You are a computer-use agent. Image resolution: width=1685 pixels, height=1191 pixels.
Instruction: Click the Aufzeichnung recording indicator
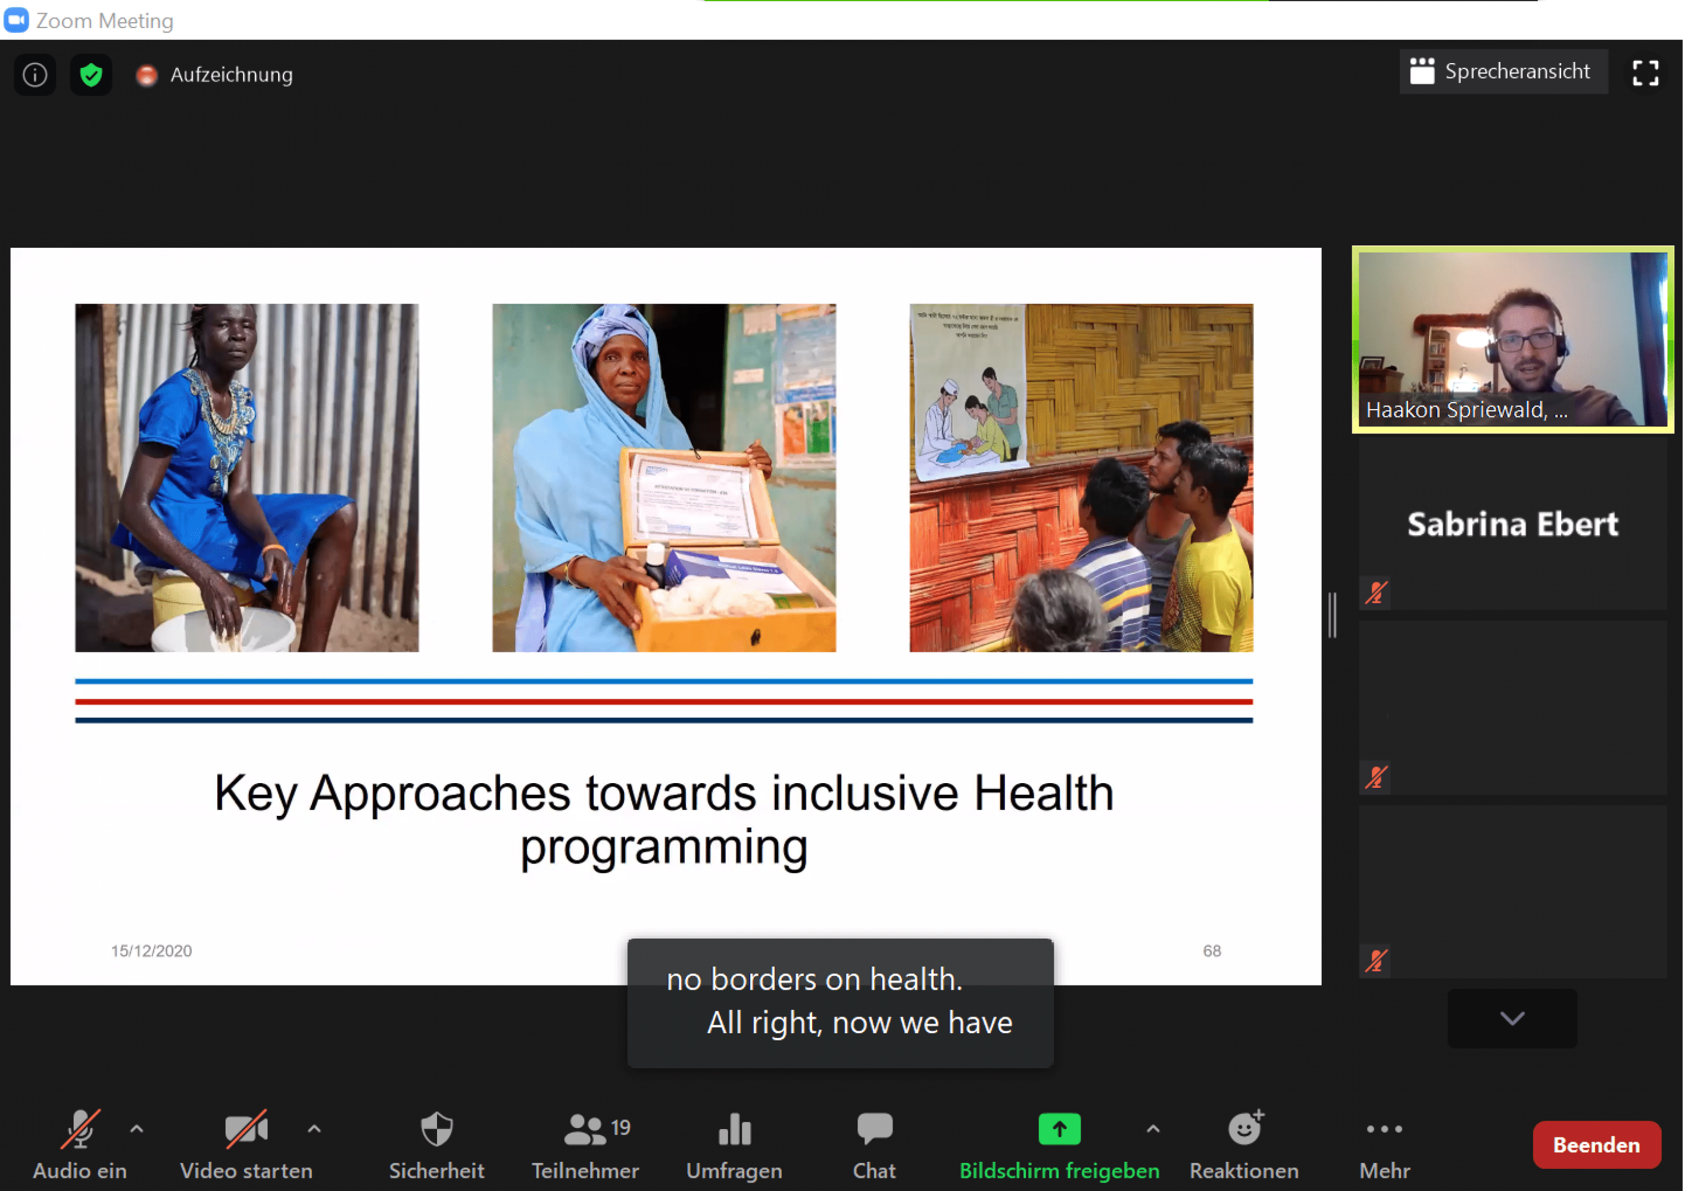[x=214, y=74]
